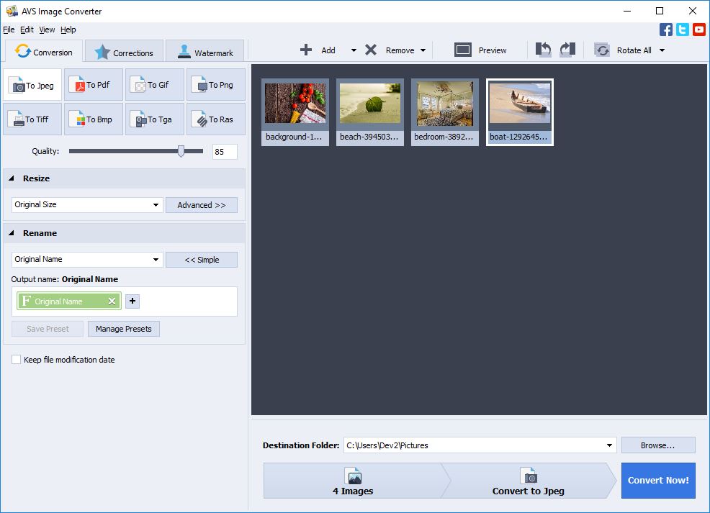Image resolution: width=710 pixels, height=513 pixels.
Task: Click the Convert Now! button
Action: point(658,481)
